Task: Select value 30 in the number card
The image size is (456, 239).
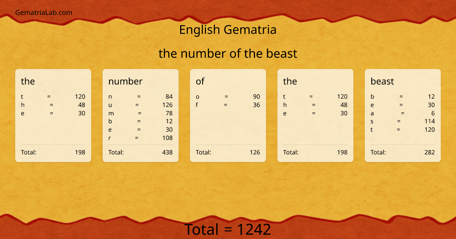Action: coord(169,130)
